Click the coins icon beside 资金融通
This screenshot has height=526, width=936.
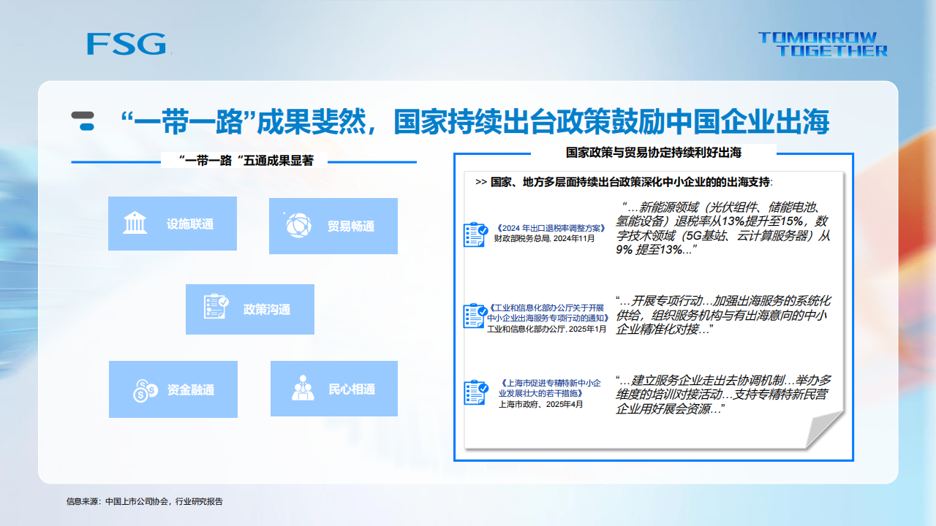click(145, 391)
